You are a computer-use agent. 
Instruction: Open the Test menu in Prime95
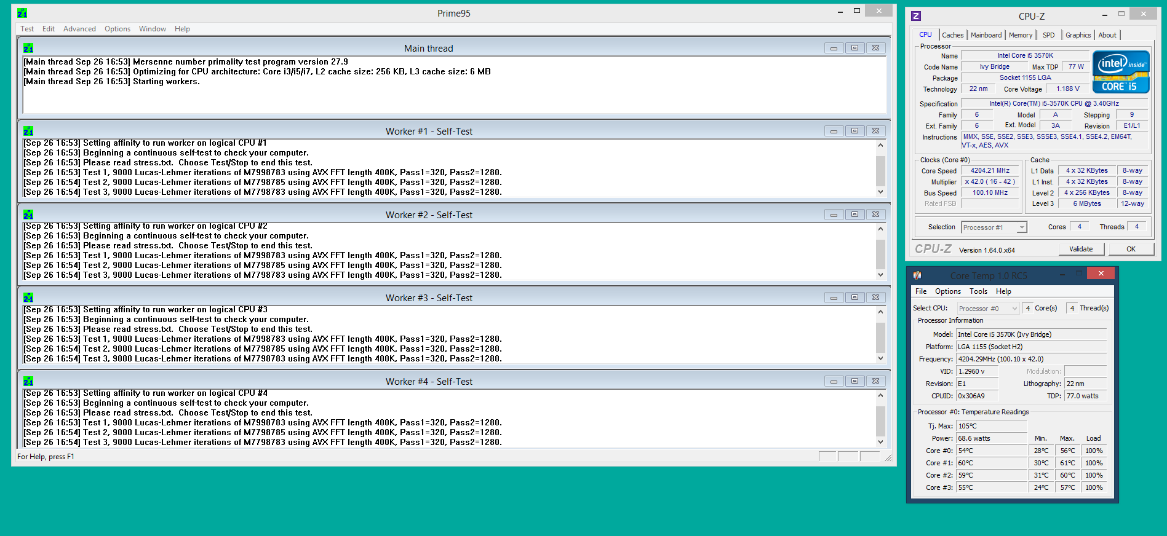point(27,29)
